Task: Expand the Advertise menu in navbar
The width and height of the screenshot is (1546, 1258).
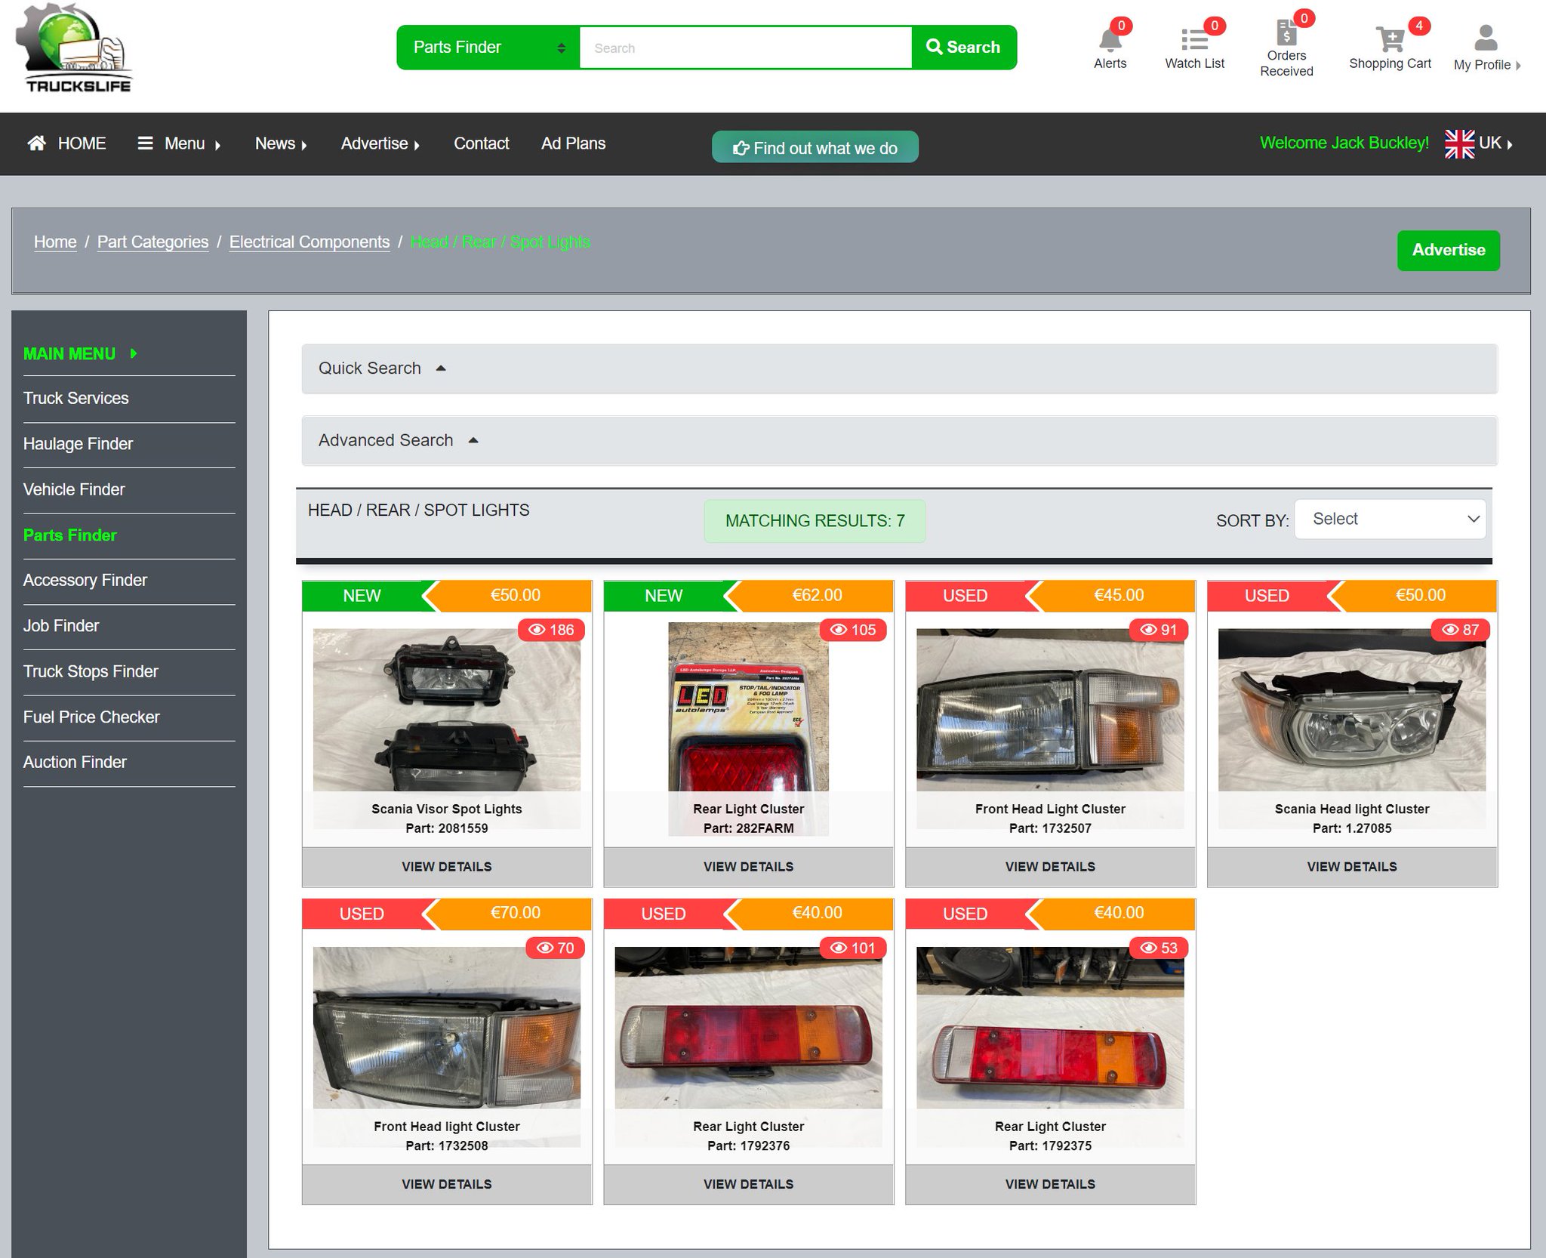Action: coord(380,143)
